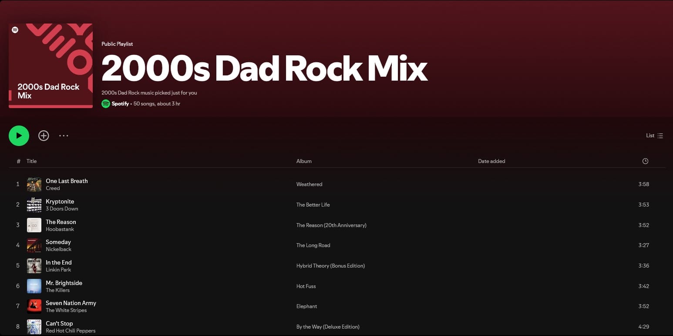Click the # column header
673x336 pixels.
[18, 161]
